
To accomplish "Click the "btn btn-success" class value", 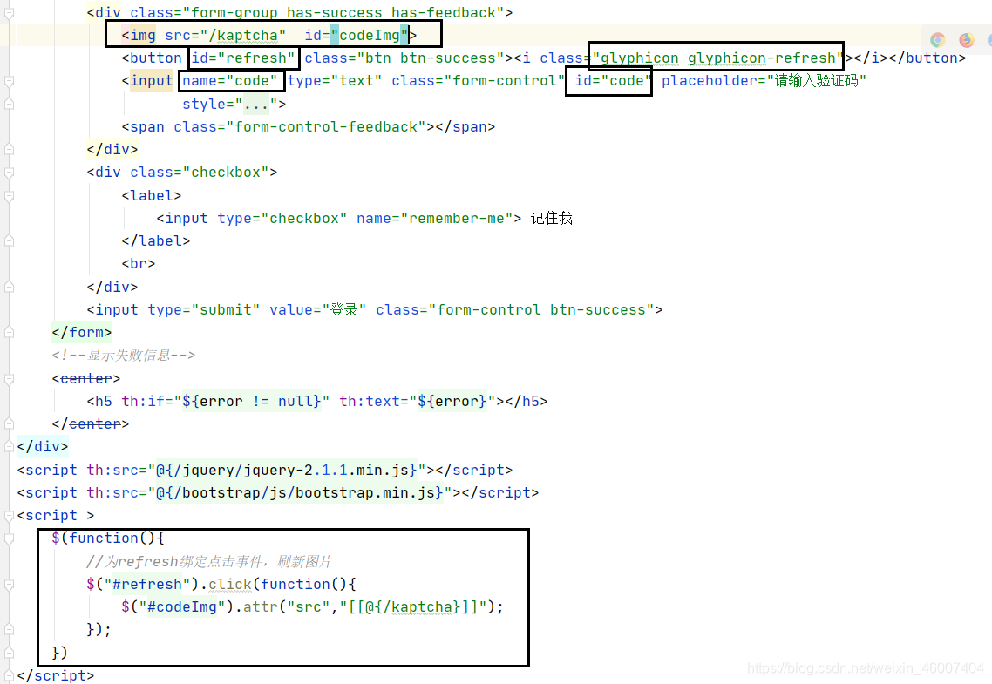I will coord(435,58).
